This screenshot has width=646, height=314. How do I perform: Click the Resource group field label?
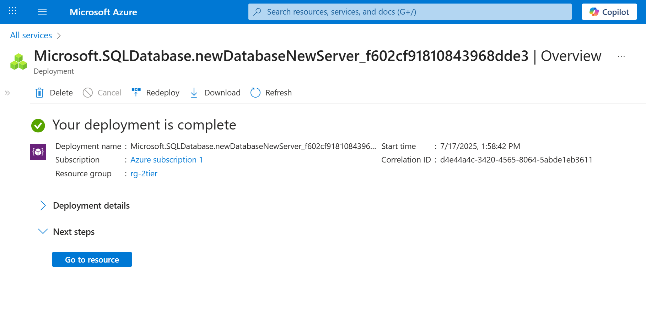click(84, 174)
